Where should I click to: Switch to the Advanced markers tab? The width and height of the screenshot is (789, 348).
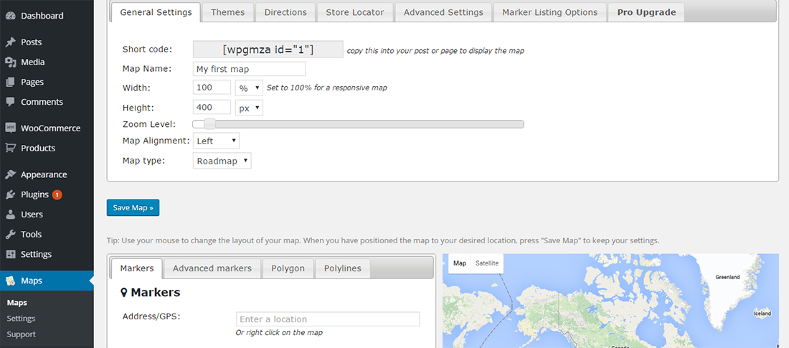pyautogui.click(x=212, y=268)
